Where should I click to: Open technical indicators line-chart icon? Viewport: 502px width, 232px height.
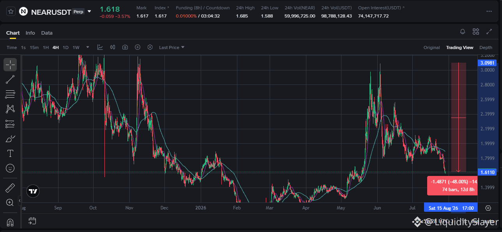100,47
